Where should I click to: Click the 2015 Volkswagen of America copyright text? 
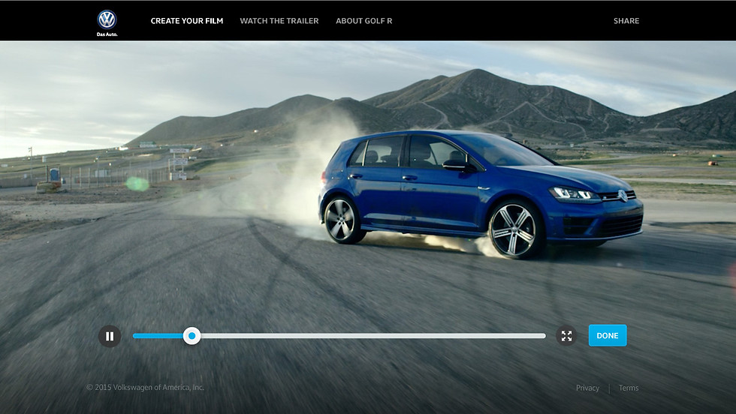point(145,387)
